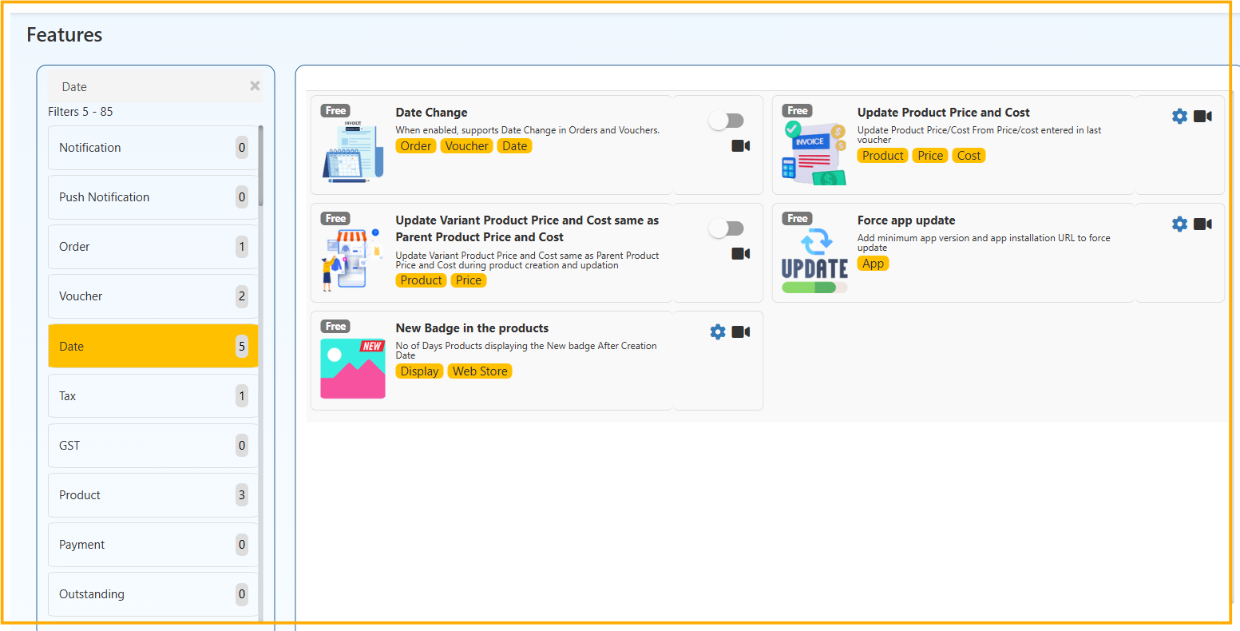Play video for Update Product Price and Cost
This screenshot has width=1240, height=631.
click(x=1202, y=117)
